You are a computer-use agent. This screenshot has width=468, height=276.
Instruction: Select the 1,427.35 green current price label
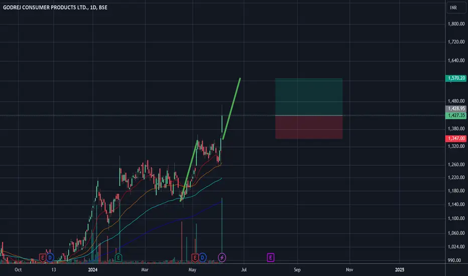456,115
